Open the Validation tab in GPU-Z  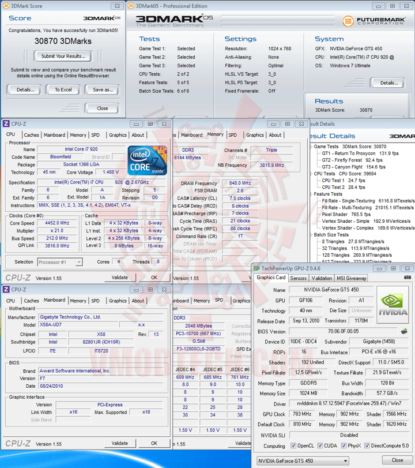point(322,278)
